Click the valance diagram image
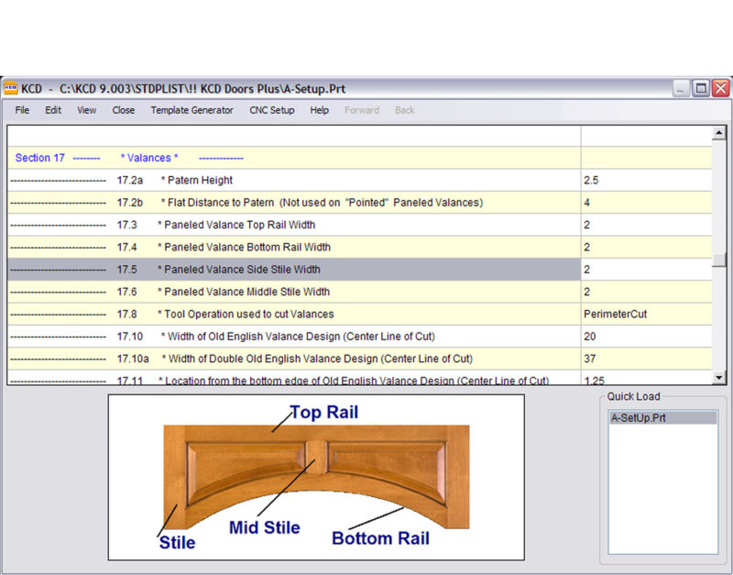The image size is (733, 575). 316,477
